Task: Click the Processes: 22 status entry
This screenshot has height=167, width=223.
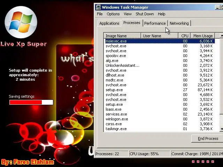Action: tap(111, 154)
